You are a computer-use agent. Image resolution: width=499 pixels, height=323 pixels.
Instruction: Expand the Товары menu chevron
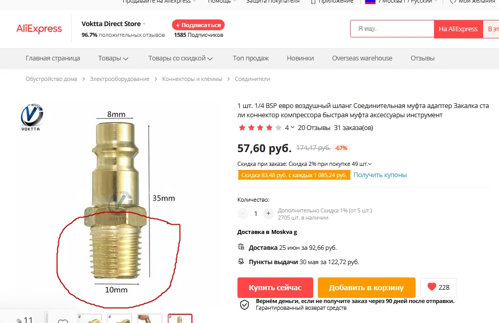[125, 58]
